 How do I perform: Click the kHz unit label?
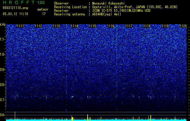3,25
